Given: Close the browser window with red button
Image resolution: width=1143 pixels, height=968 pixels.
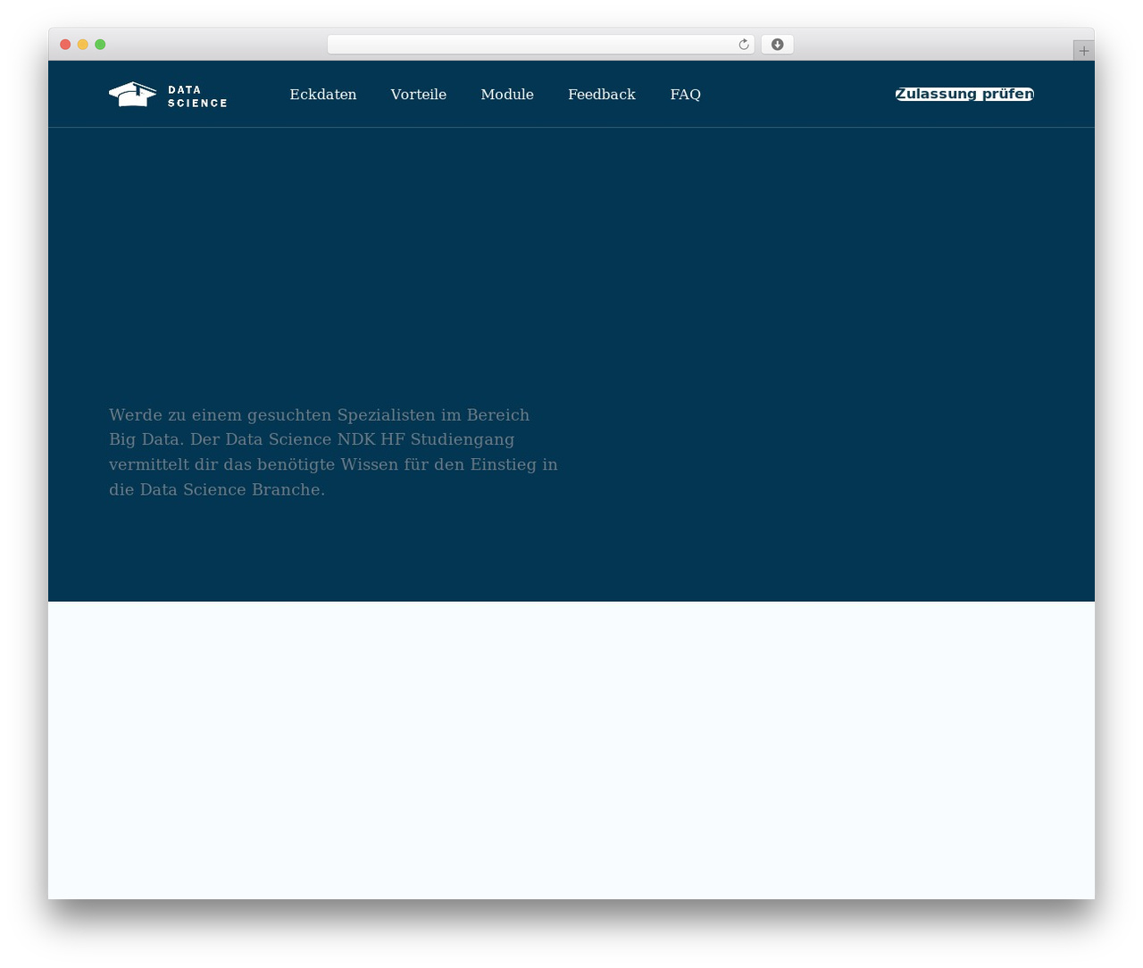Looking at the screenshot, I should tap(65, 45).
